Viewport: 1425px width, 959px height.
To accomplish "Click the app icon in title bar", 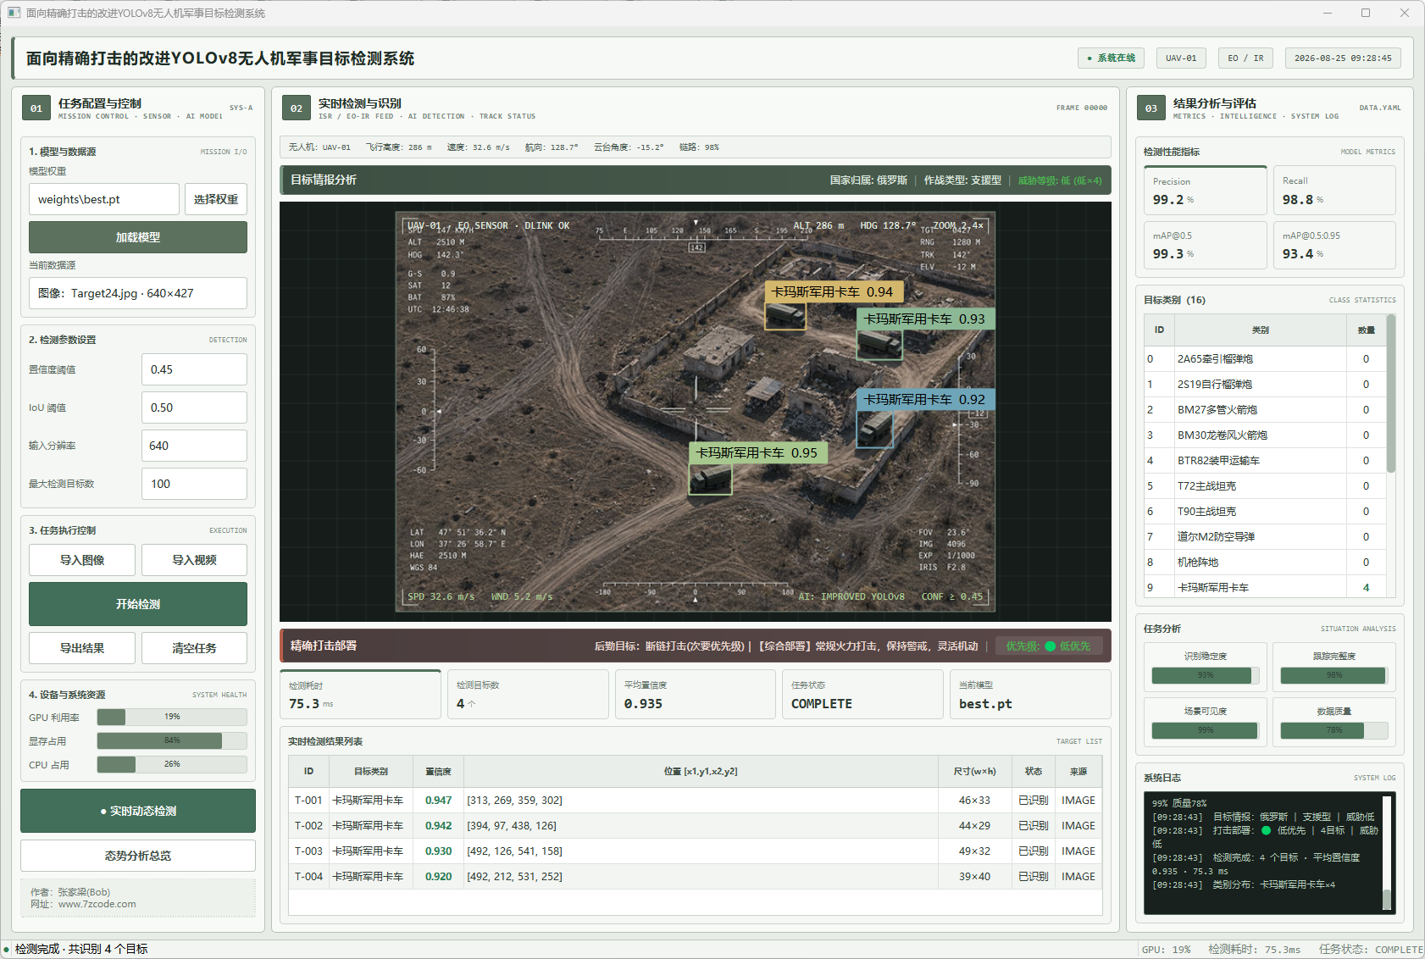I will click(14, 13).
